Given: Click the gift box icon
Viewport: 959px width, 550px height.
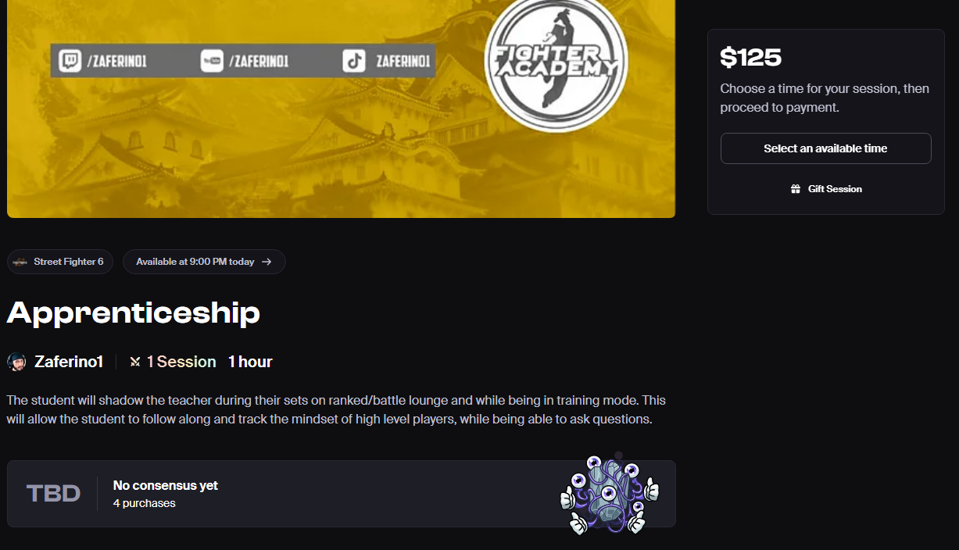Looking at the screenshot, I should click(x=796, y=189).
